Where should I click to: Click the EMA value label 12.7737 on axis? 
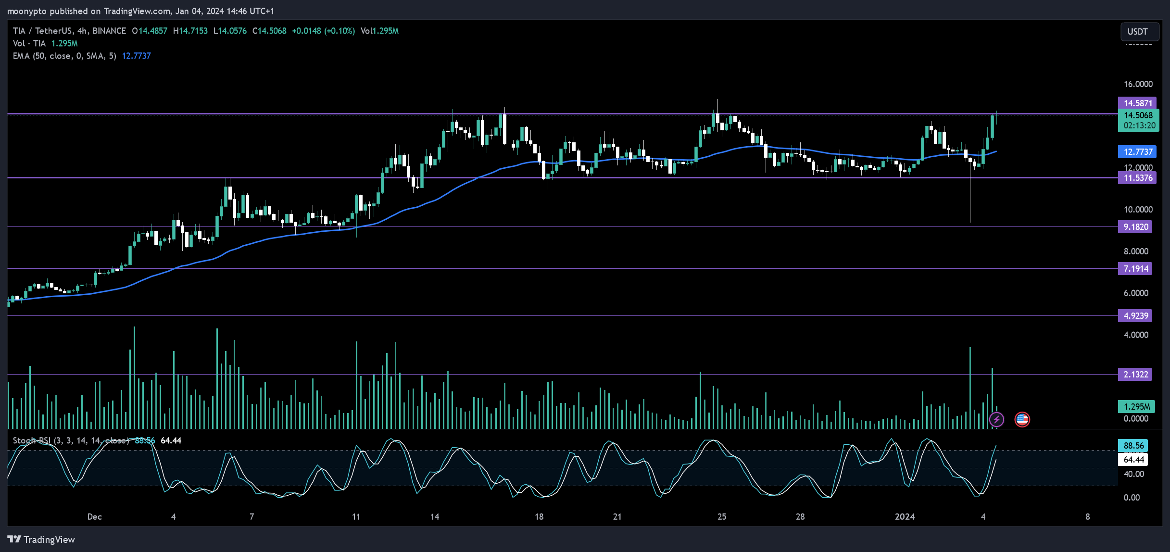[1137, 152]
